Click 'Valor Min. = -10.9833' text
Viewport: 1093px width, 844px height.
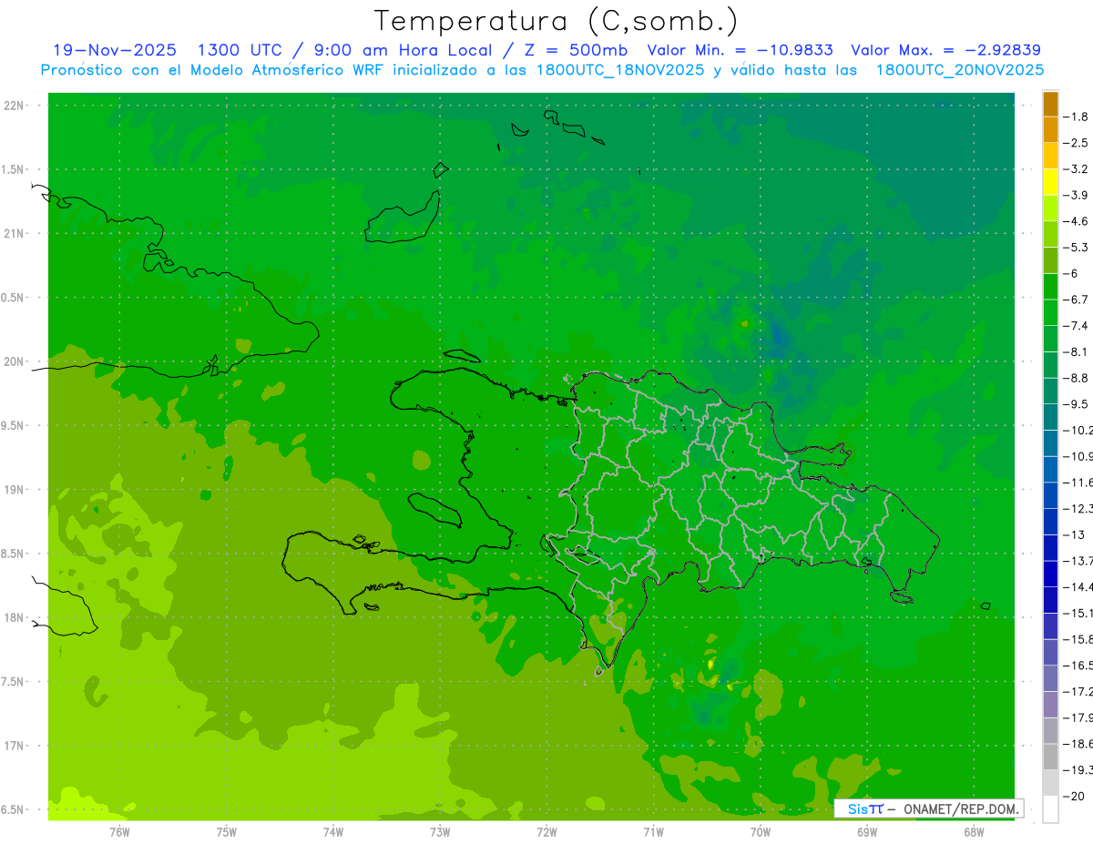point(740,50)
